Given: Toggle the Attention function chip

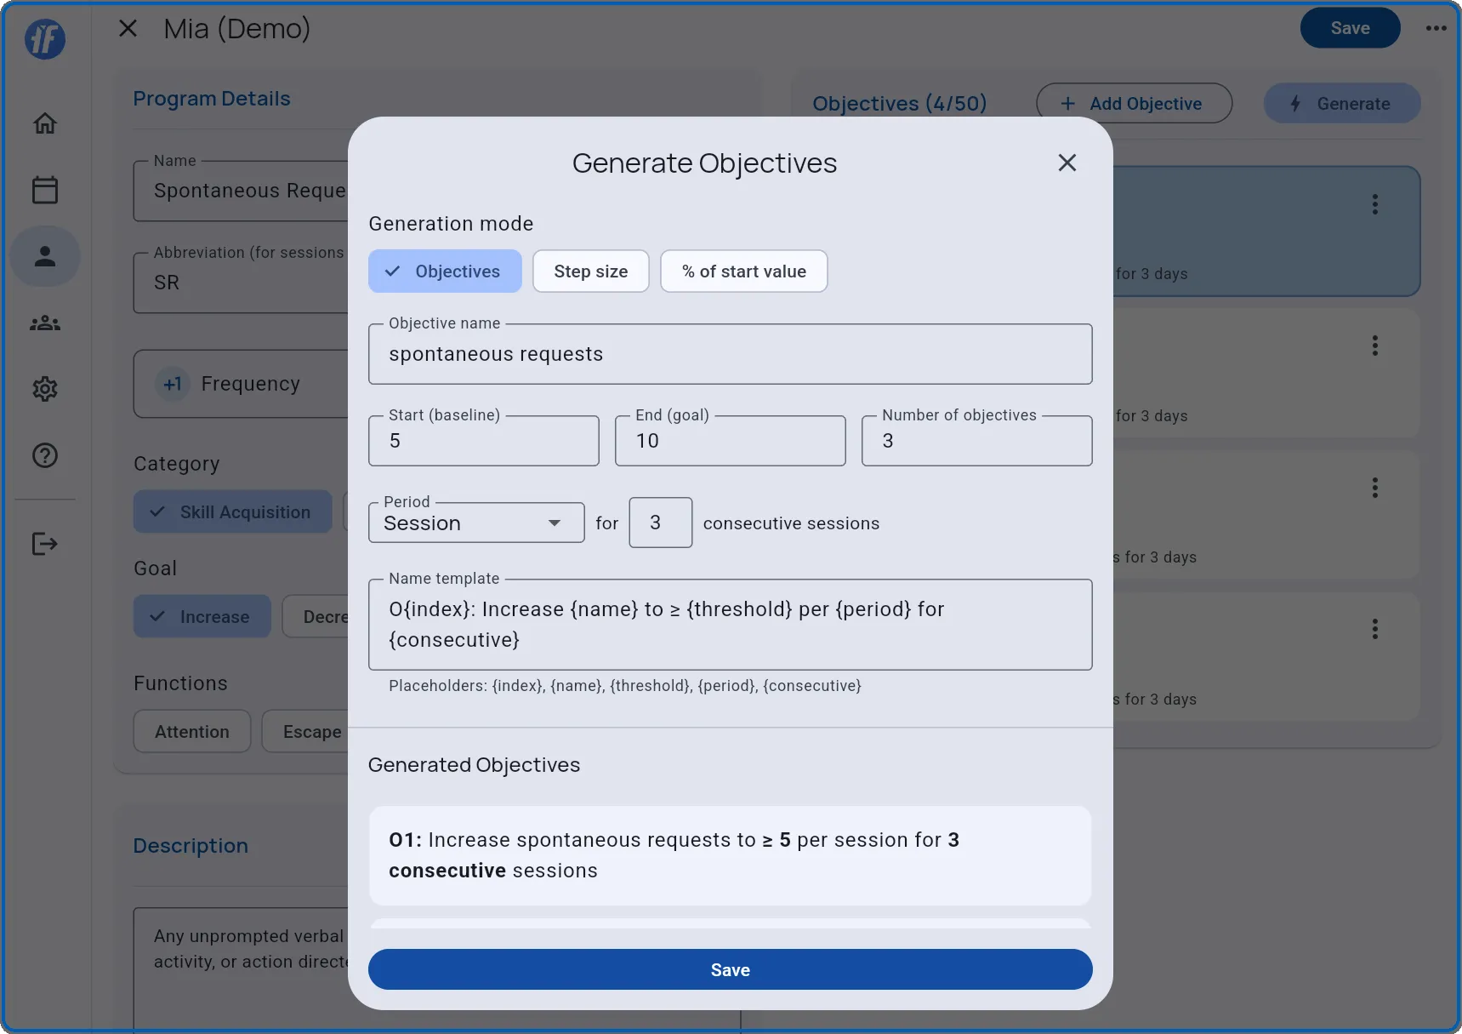Looking at the screenshot, I should [x=191, y=731].
